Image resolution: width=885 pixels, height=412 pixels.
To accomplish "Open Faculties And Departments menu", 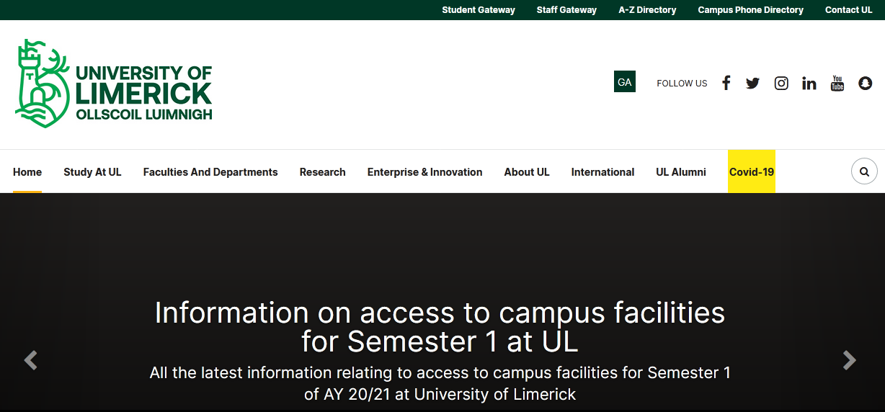I will 210,172.
